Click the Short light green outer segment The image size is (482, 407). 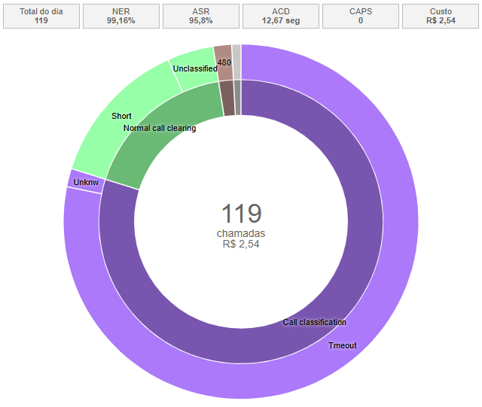pos(120,116)
